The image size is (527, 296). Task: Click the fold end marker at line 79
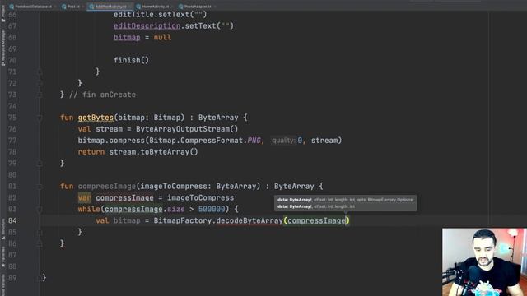tap(40, 164)
